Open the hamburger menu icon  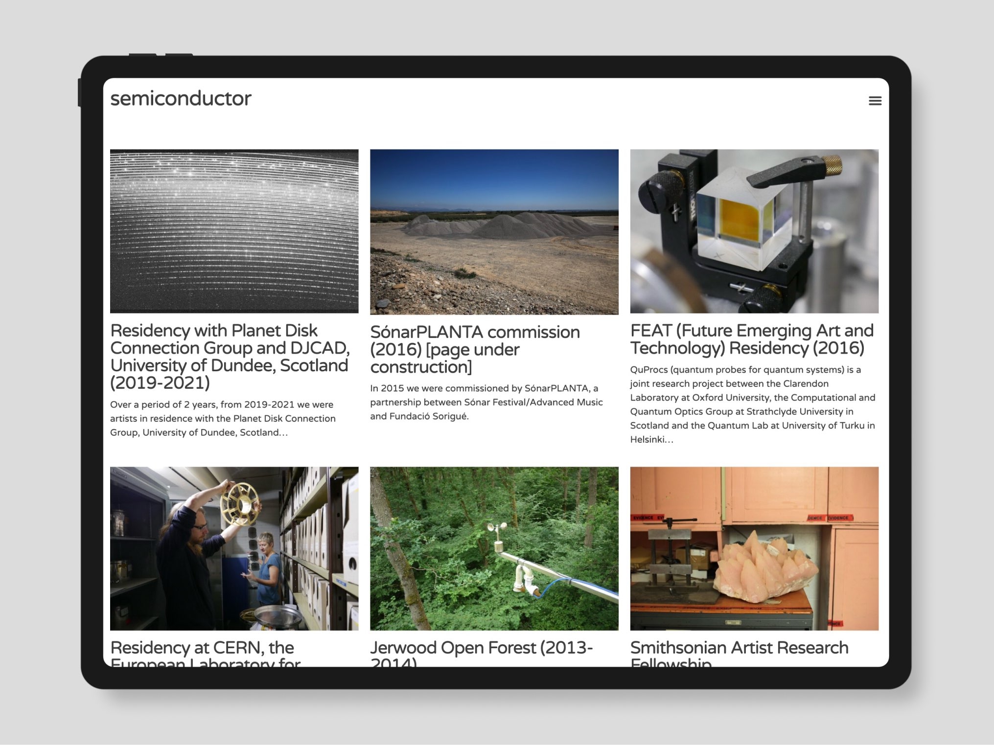pyautogui.click(x=875, y=101)
